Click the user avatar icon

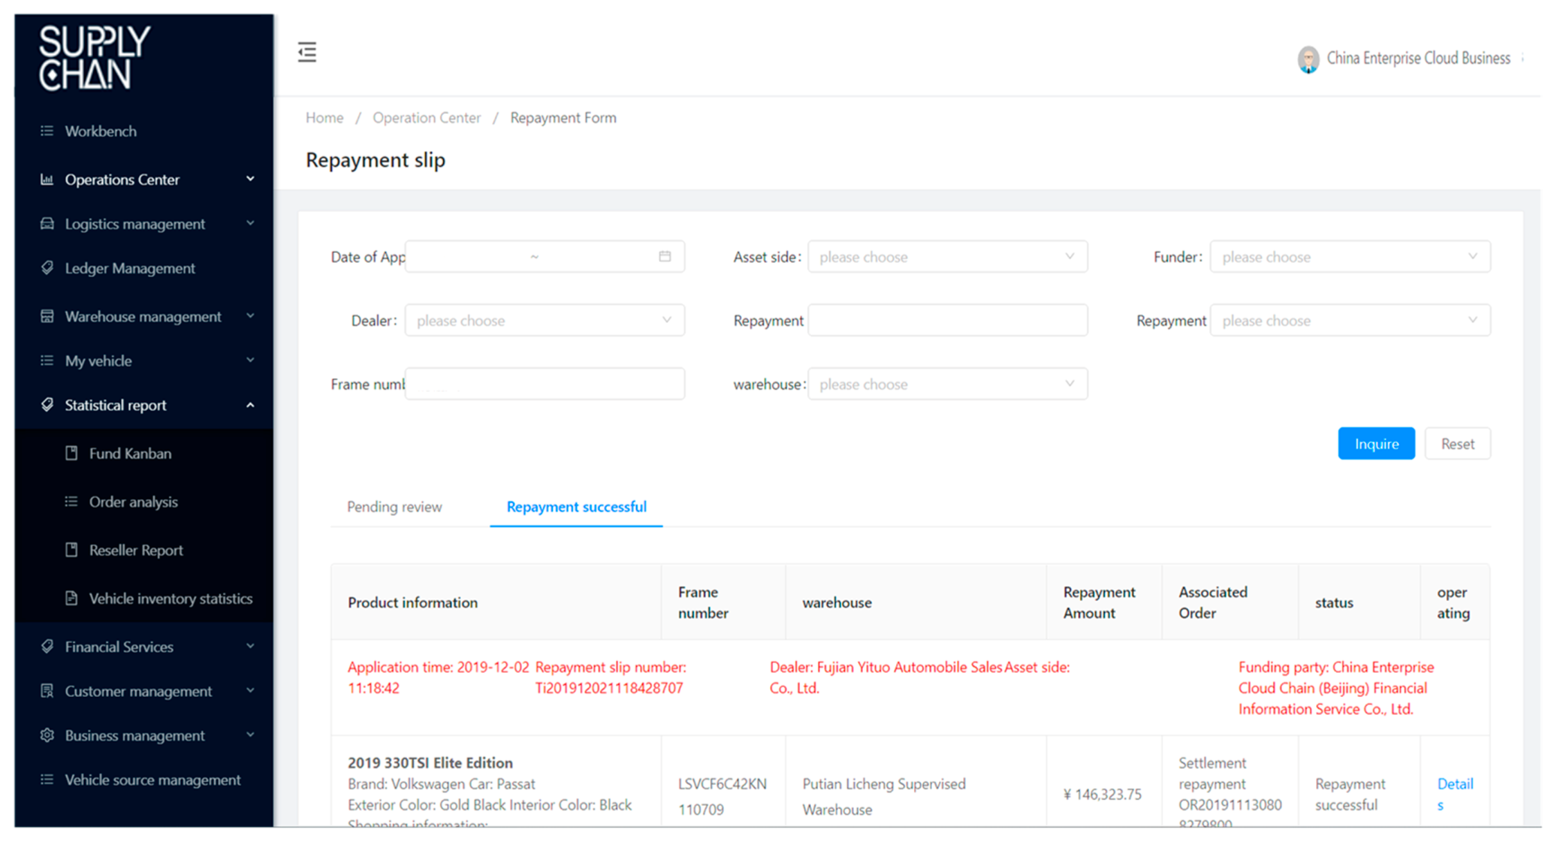[x=1308, y=59]
